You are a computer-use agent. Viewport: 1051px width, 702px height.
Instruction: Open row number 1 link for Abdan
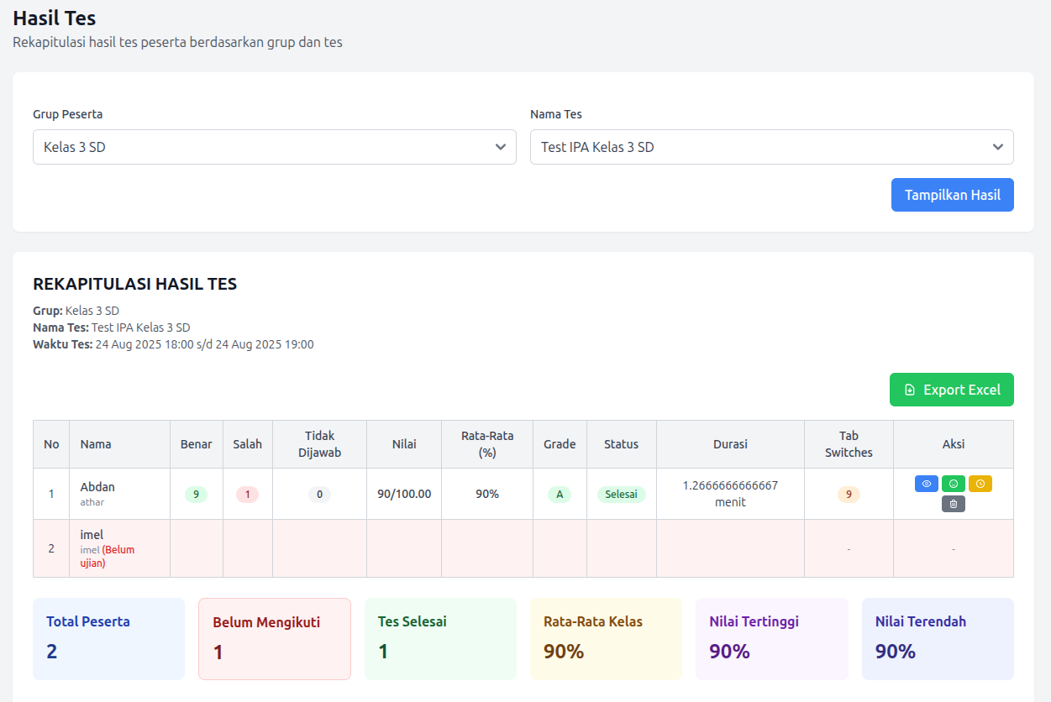51,494
